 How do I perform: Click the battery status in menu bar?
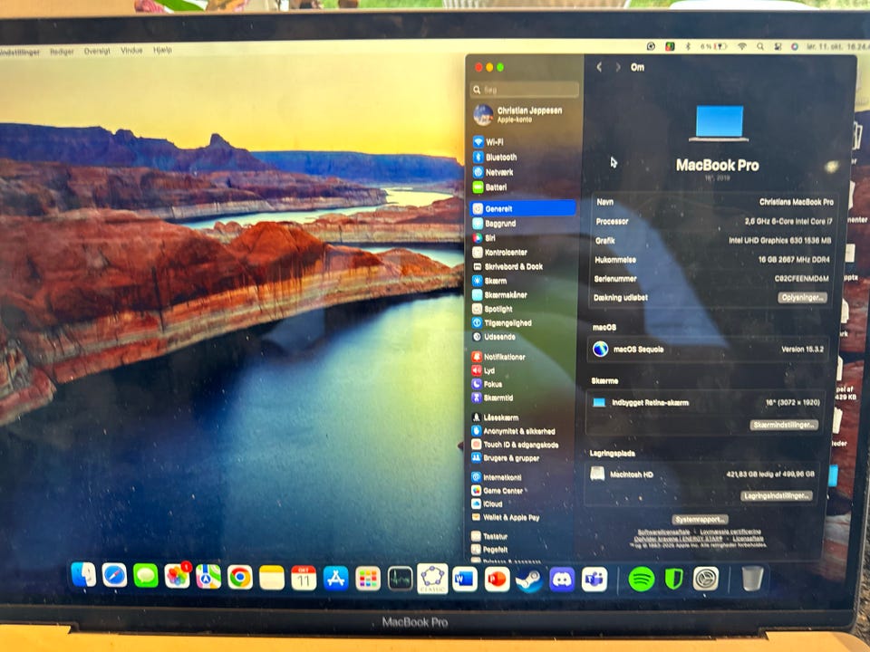tap(713, 46)
